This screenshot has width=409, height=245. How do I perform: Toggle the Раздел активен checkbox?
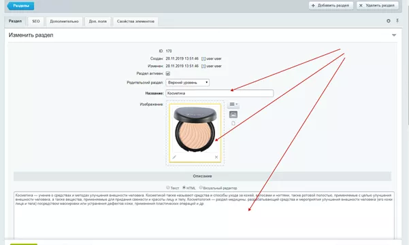tap(167, 73)
